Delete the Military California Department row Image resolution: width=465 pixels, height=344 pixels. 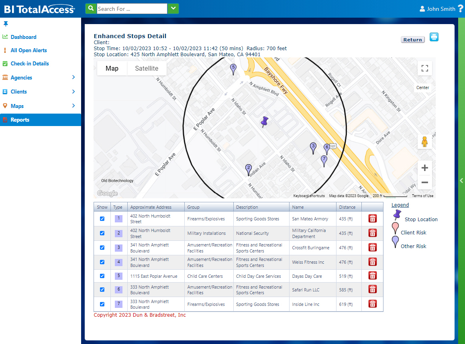click(x=373, y=233)
